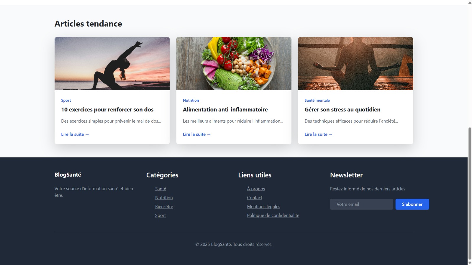Image resolution: width=472 pixels, height=265 pixels.
Task: Open Bien-être footer category link
Action: pos(164,207)
